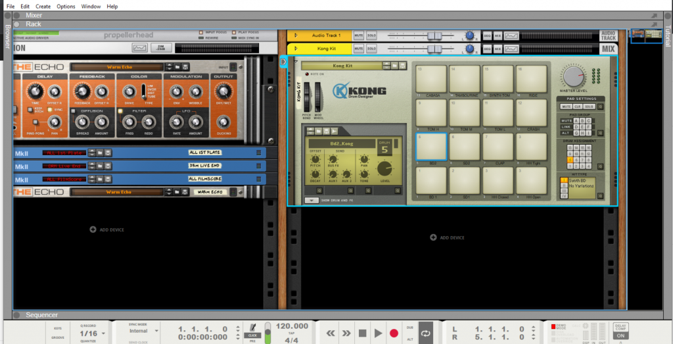Click the Audio Track 1 level fader

tap(434, 36)
